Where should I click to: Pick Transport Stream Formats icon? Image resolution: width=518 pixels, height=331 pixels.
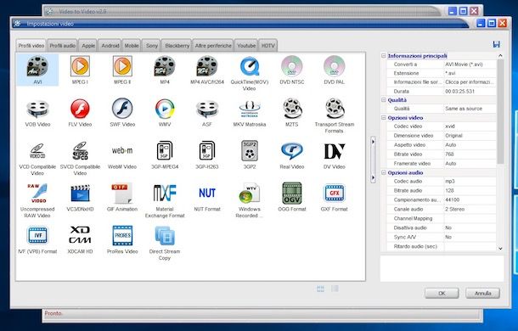pos(335,109)
